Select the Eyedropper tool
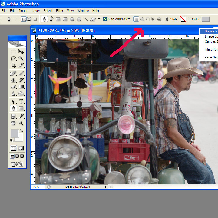Image resolution: width=218 pixels, height=218 pixels. coord(21,116)
